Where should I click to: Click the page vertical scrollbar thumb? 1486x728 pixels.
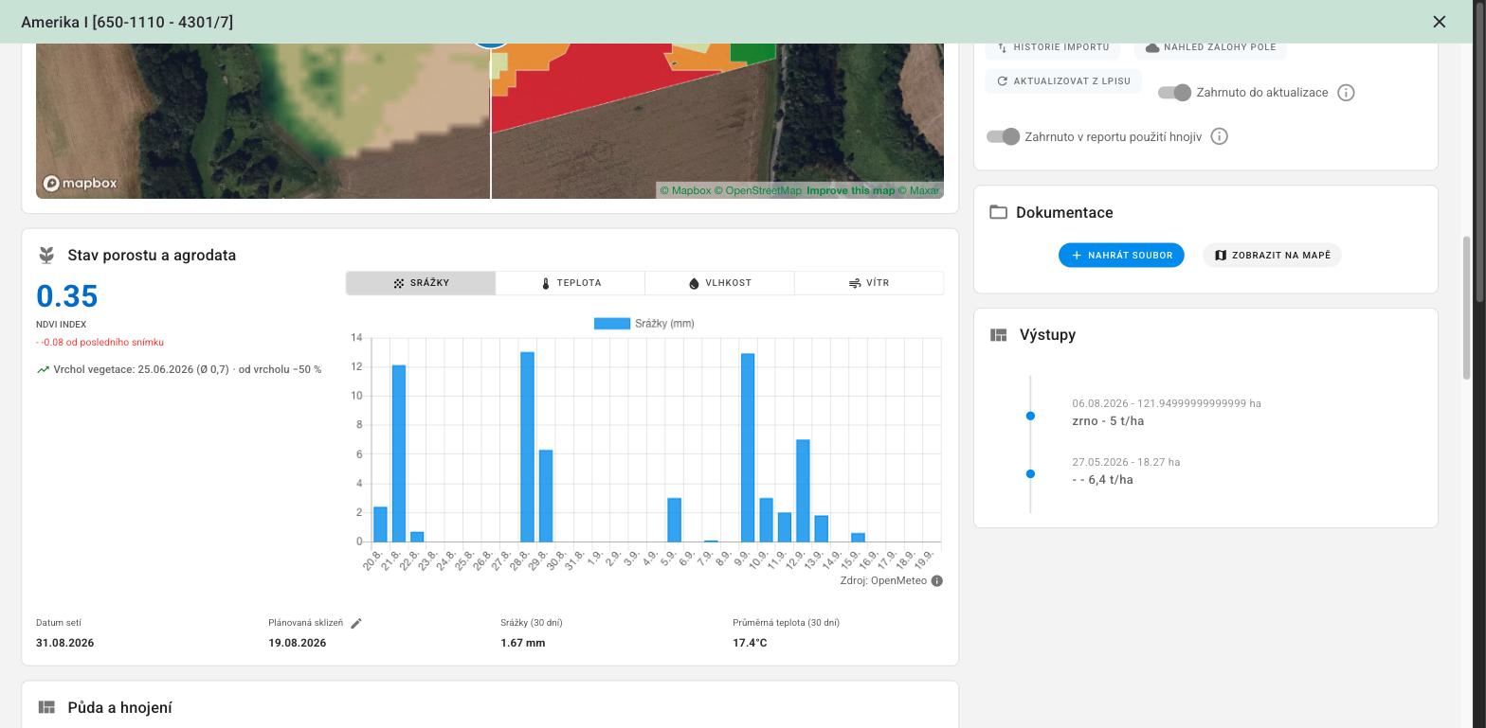click(1467, 308)
